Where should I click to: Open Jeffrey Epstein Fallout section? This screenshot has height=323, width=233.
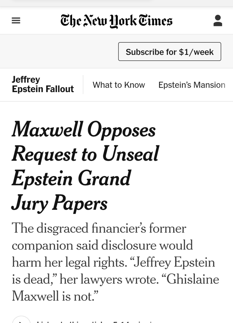tap(43, 85)
